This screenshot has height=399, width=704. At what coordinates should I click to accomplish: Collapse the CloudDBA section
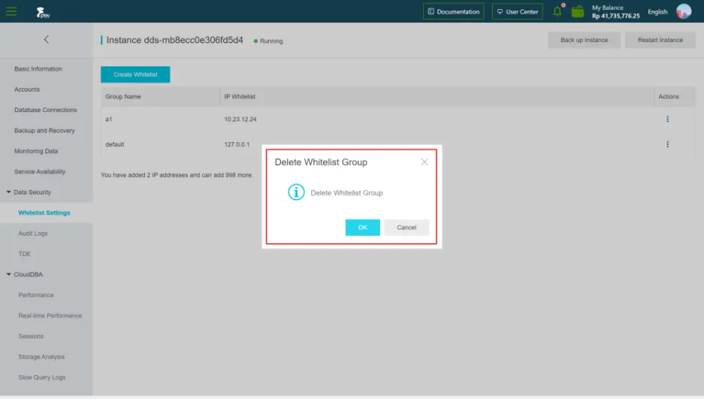[x=8, y=274]
